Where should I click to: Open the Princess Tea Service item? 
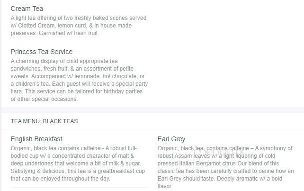[x=42, y=52]
